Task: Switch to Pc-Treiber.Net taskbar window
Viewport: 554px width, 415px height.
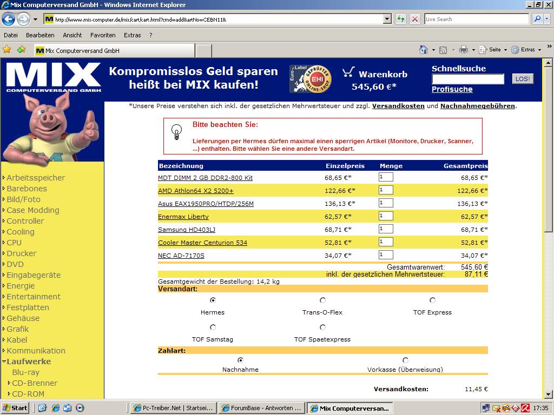Action: click(x=173, y=408)
